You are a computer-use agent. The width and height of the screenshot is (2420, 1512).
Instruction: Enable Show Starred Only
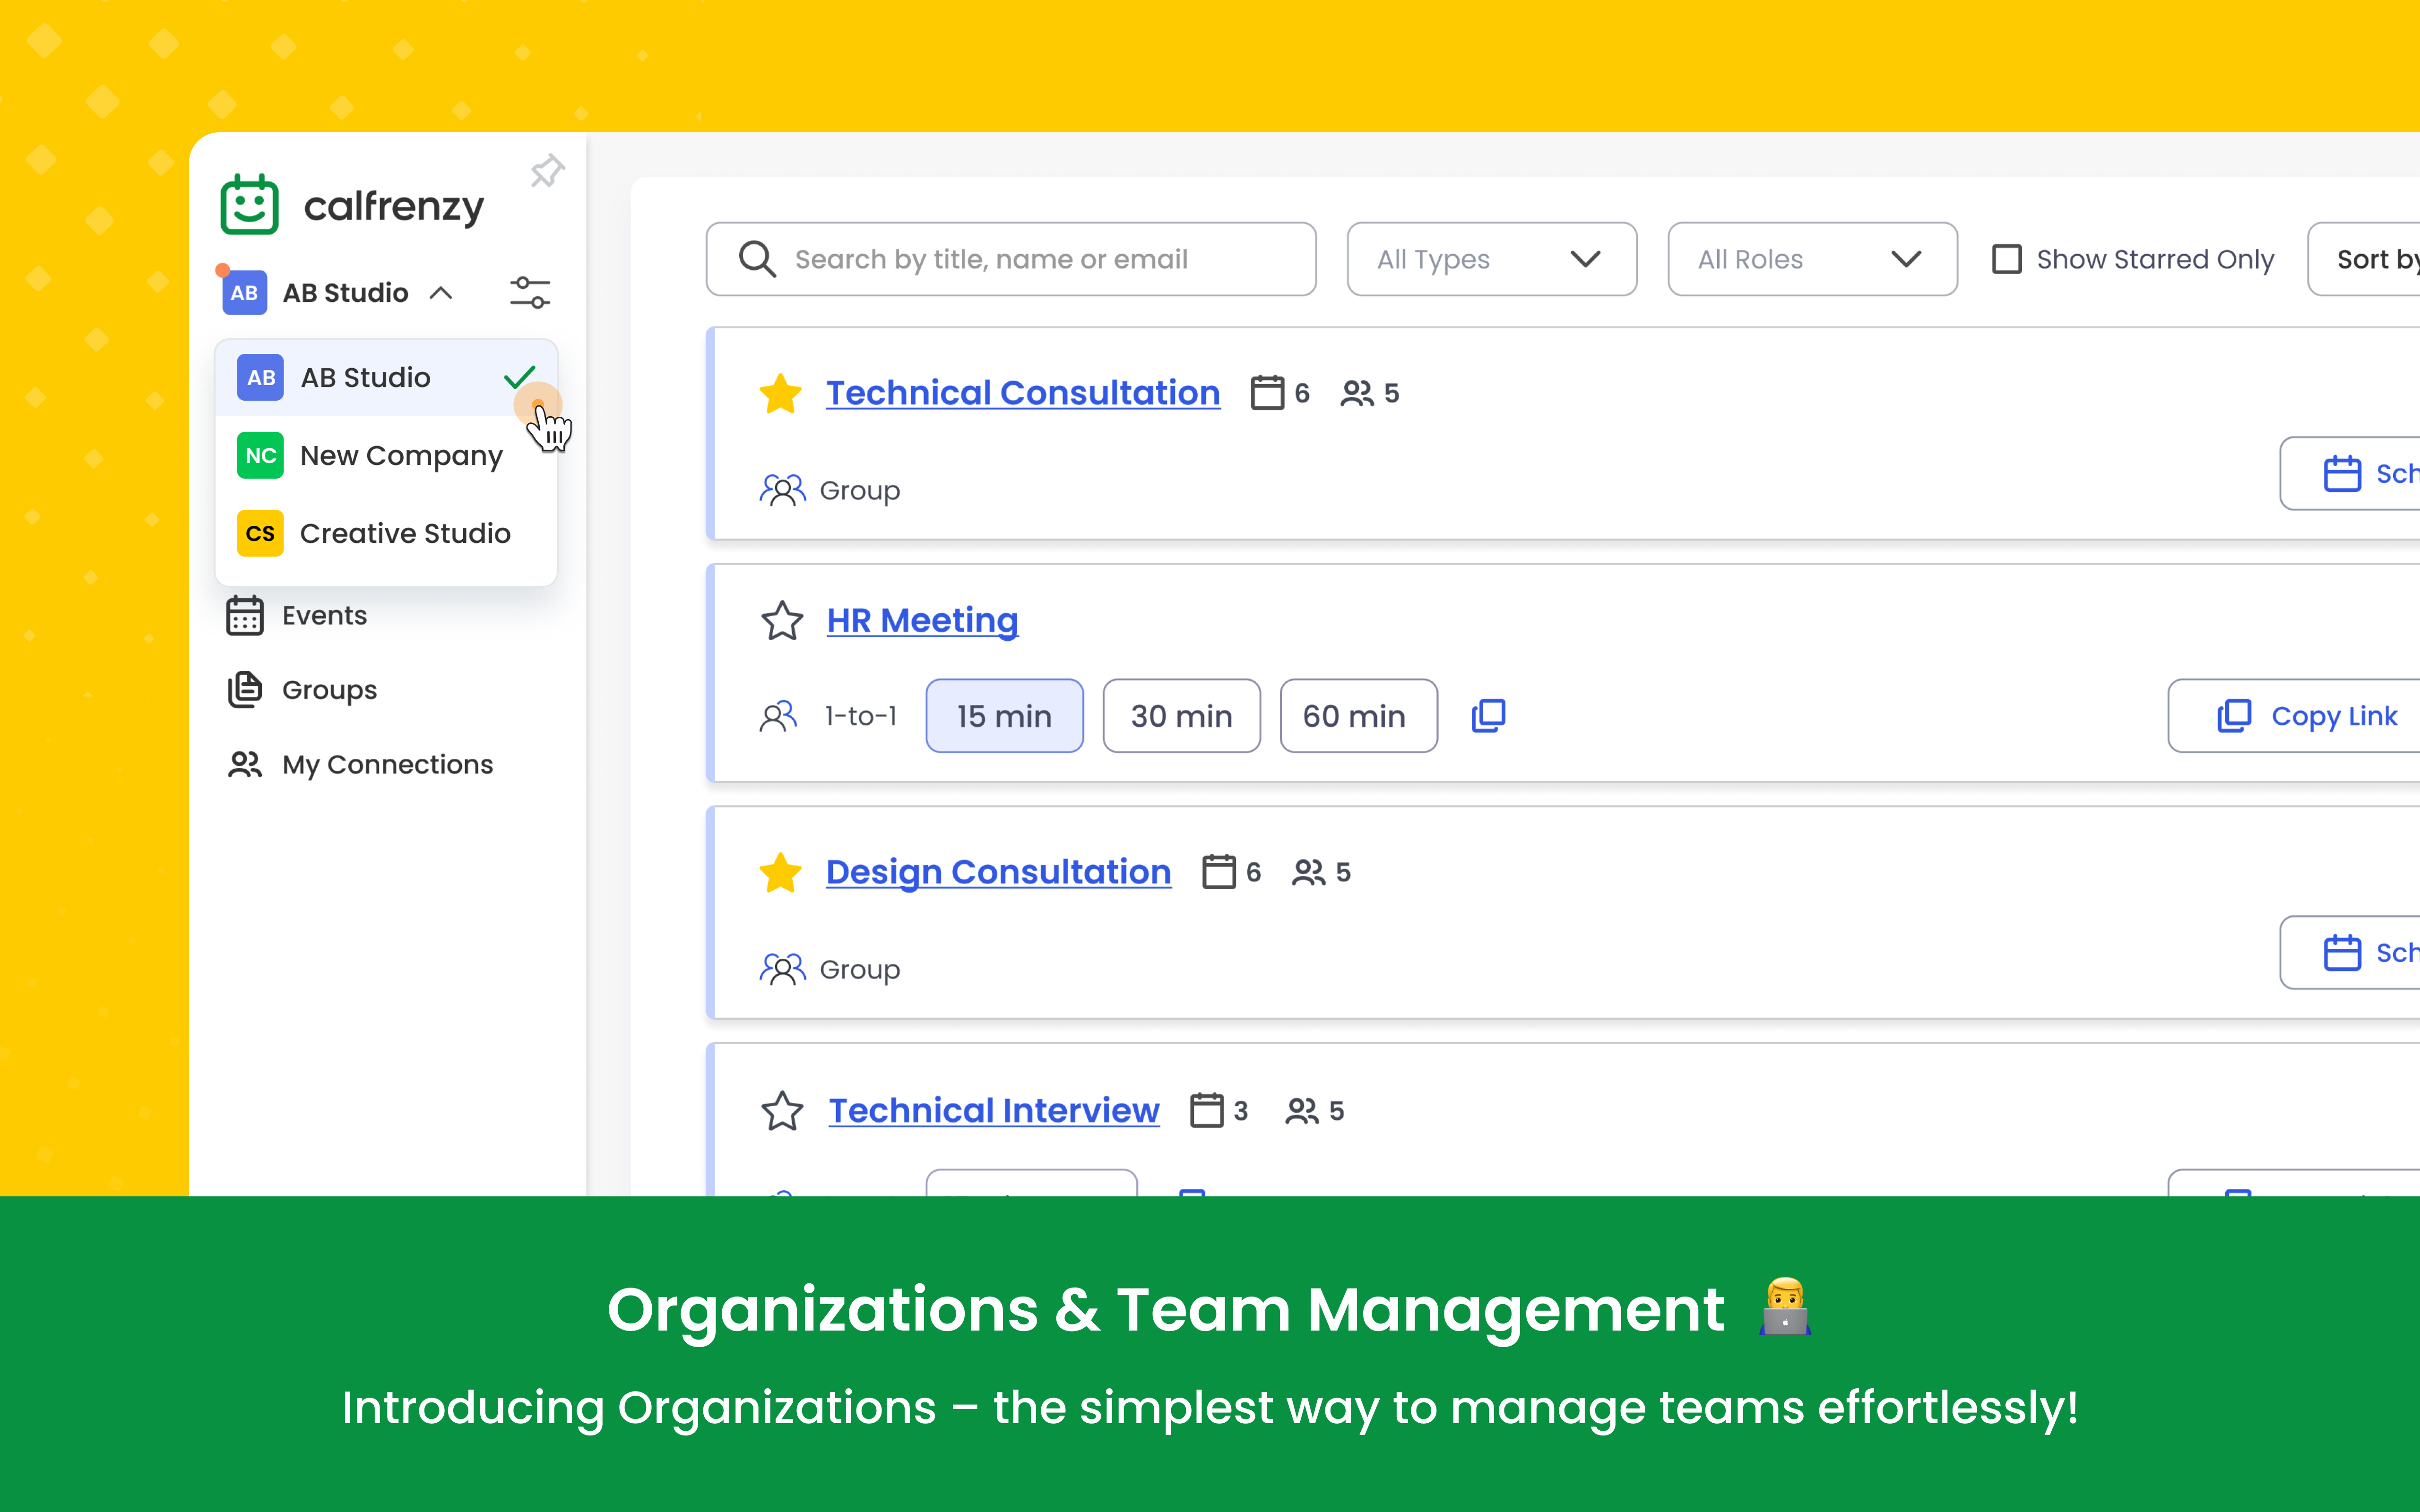[2007, 258]
